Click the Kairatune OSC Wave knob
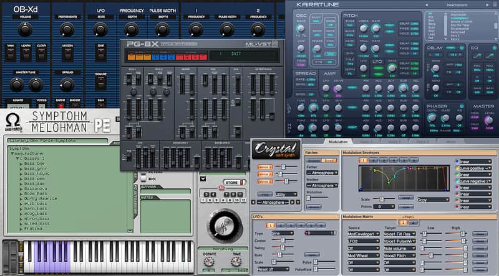Screen dimensions: 499x276 301,29
